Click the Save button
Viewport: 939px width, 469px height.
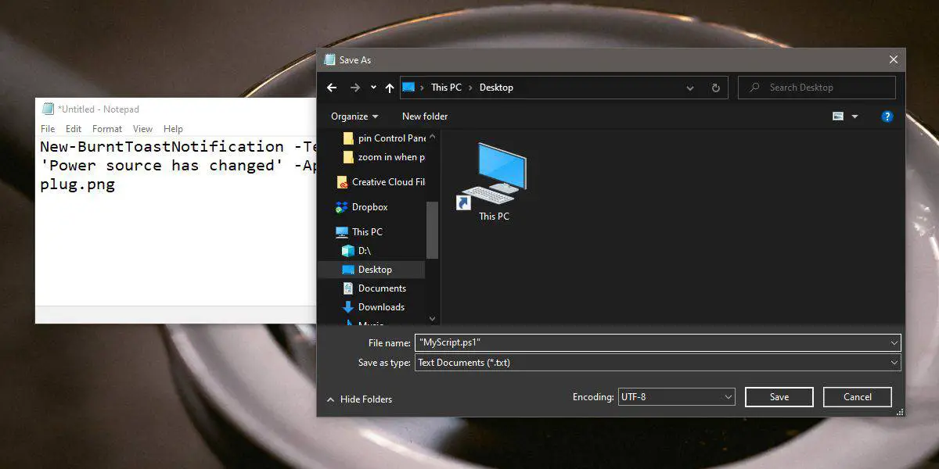pos(779,397)
